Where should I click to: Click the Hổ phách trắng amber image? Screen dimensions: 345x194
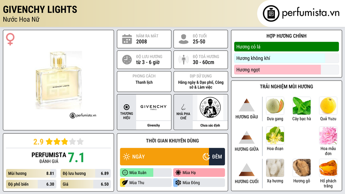pyautogui.click(x=328, y=168)
